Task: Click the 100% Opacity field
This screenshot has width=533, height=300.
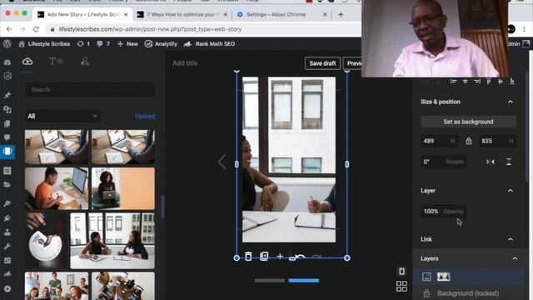Action: pos(443,211)
